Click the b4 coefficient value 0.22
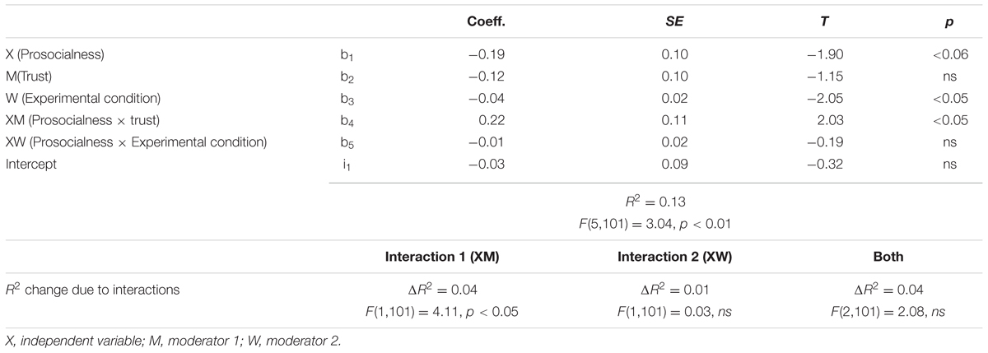This screenshot has height=353, width=988. coord(492,121)
